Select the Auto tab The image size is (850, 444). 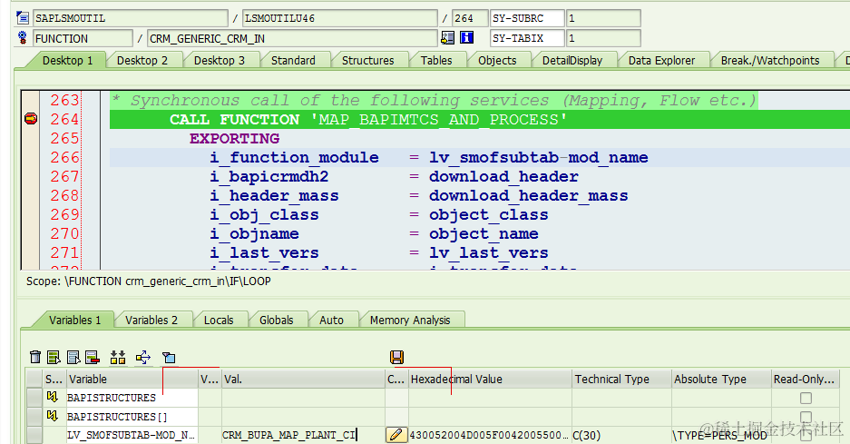tap(331, 321)
